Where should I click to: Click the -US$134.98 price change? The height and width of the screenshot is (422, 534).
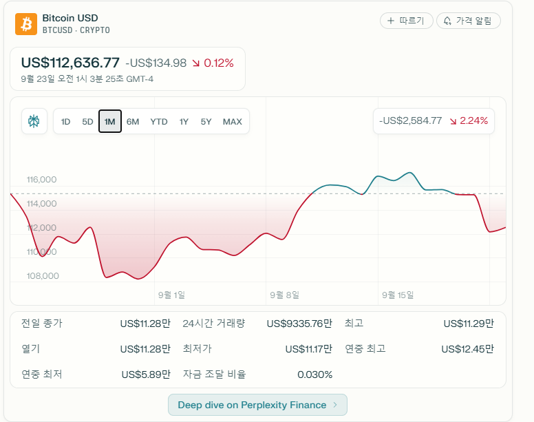pyautogui.click(x=156, y=63)
